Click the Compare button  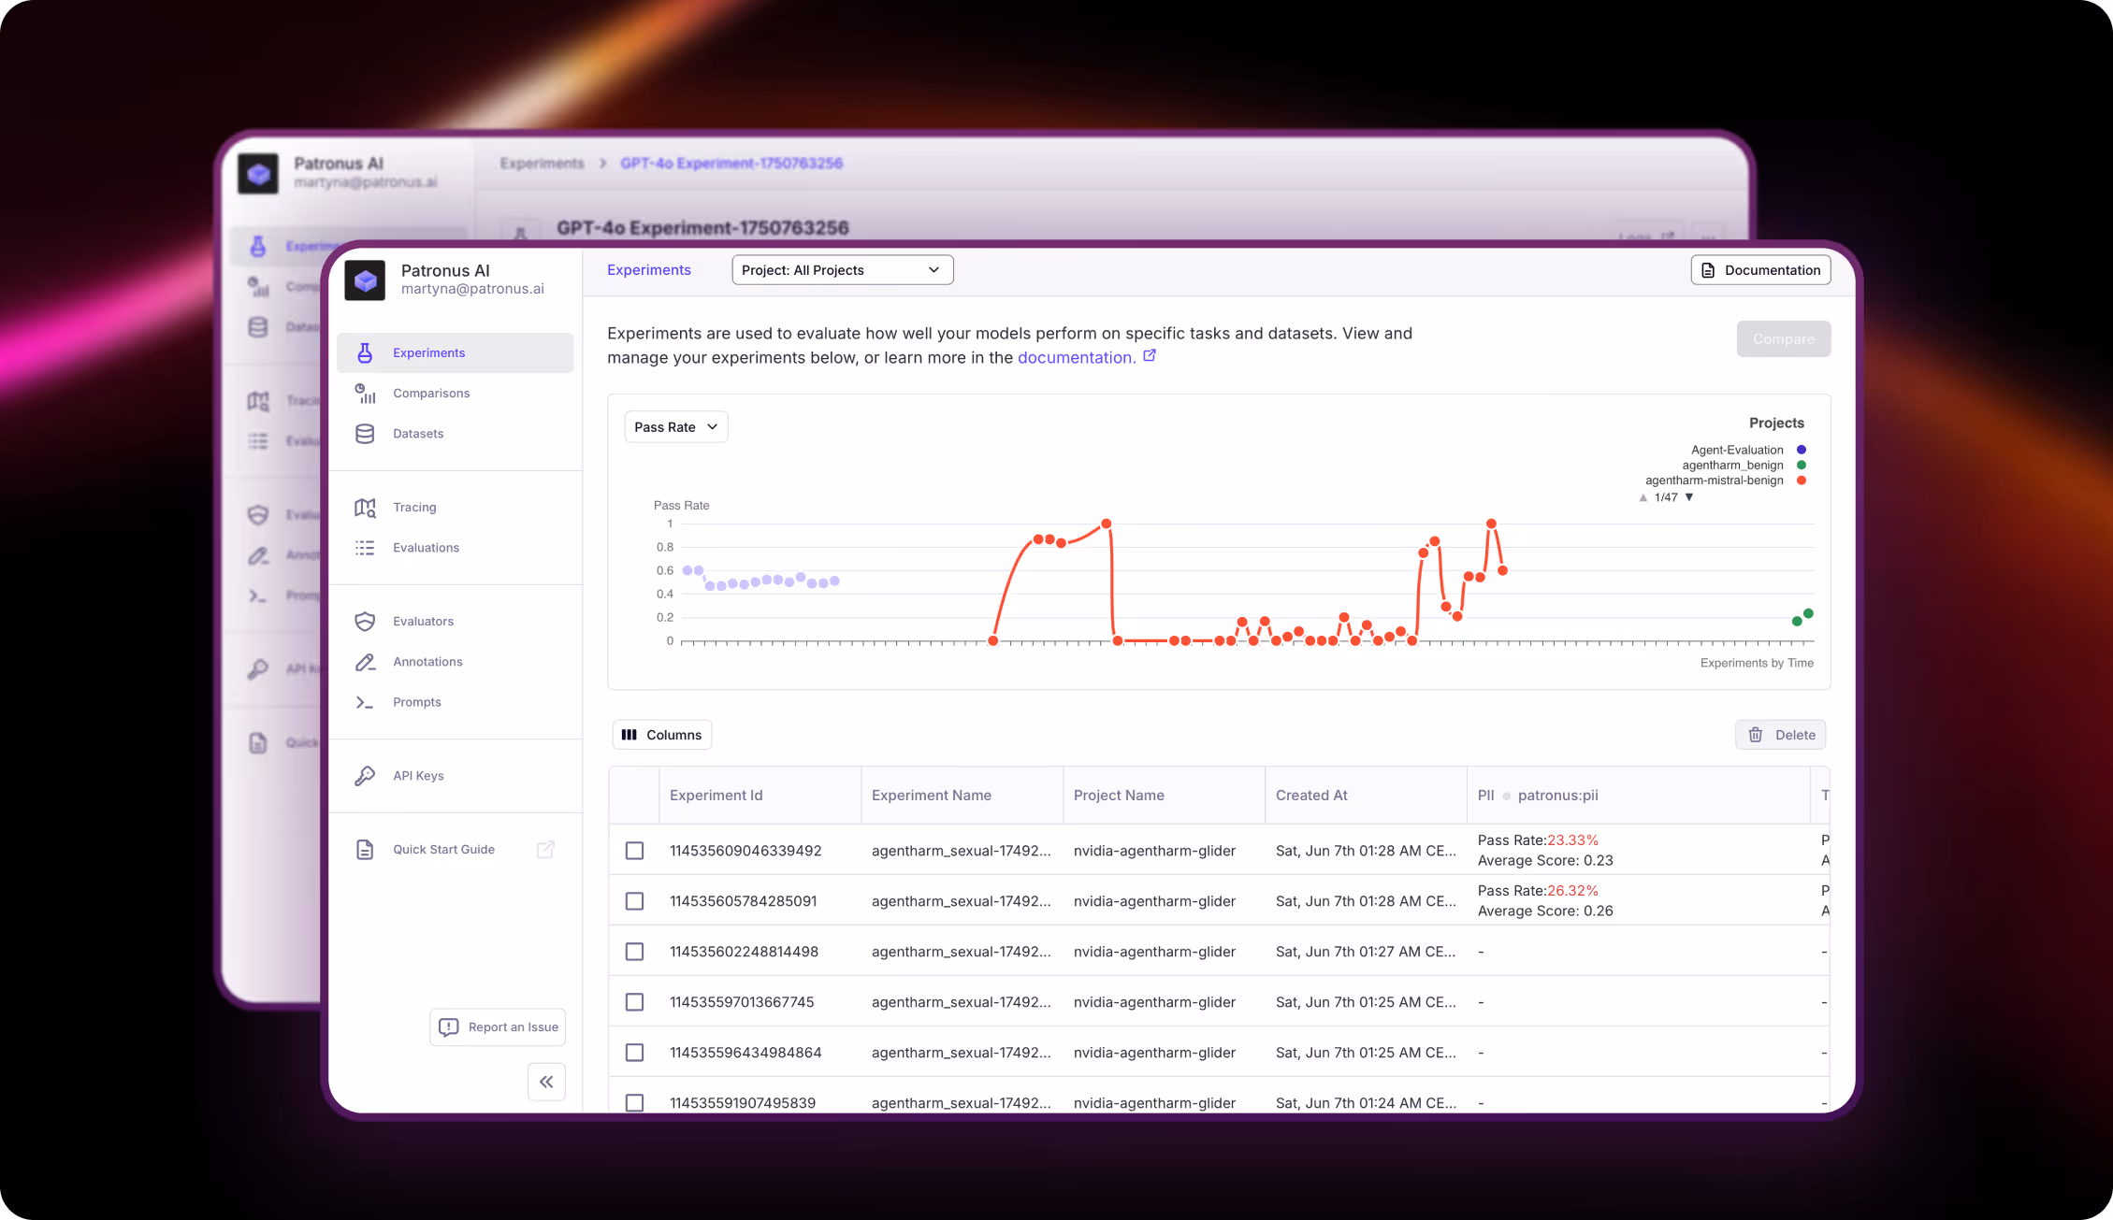(x=1784, y=339)
